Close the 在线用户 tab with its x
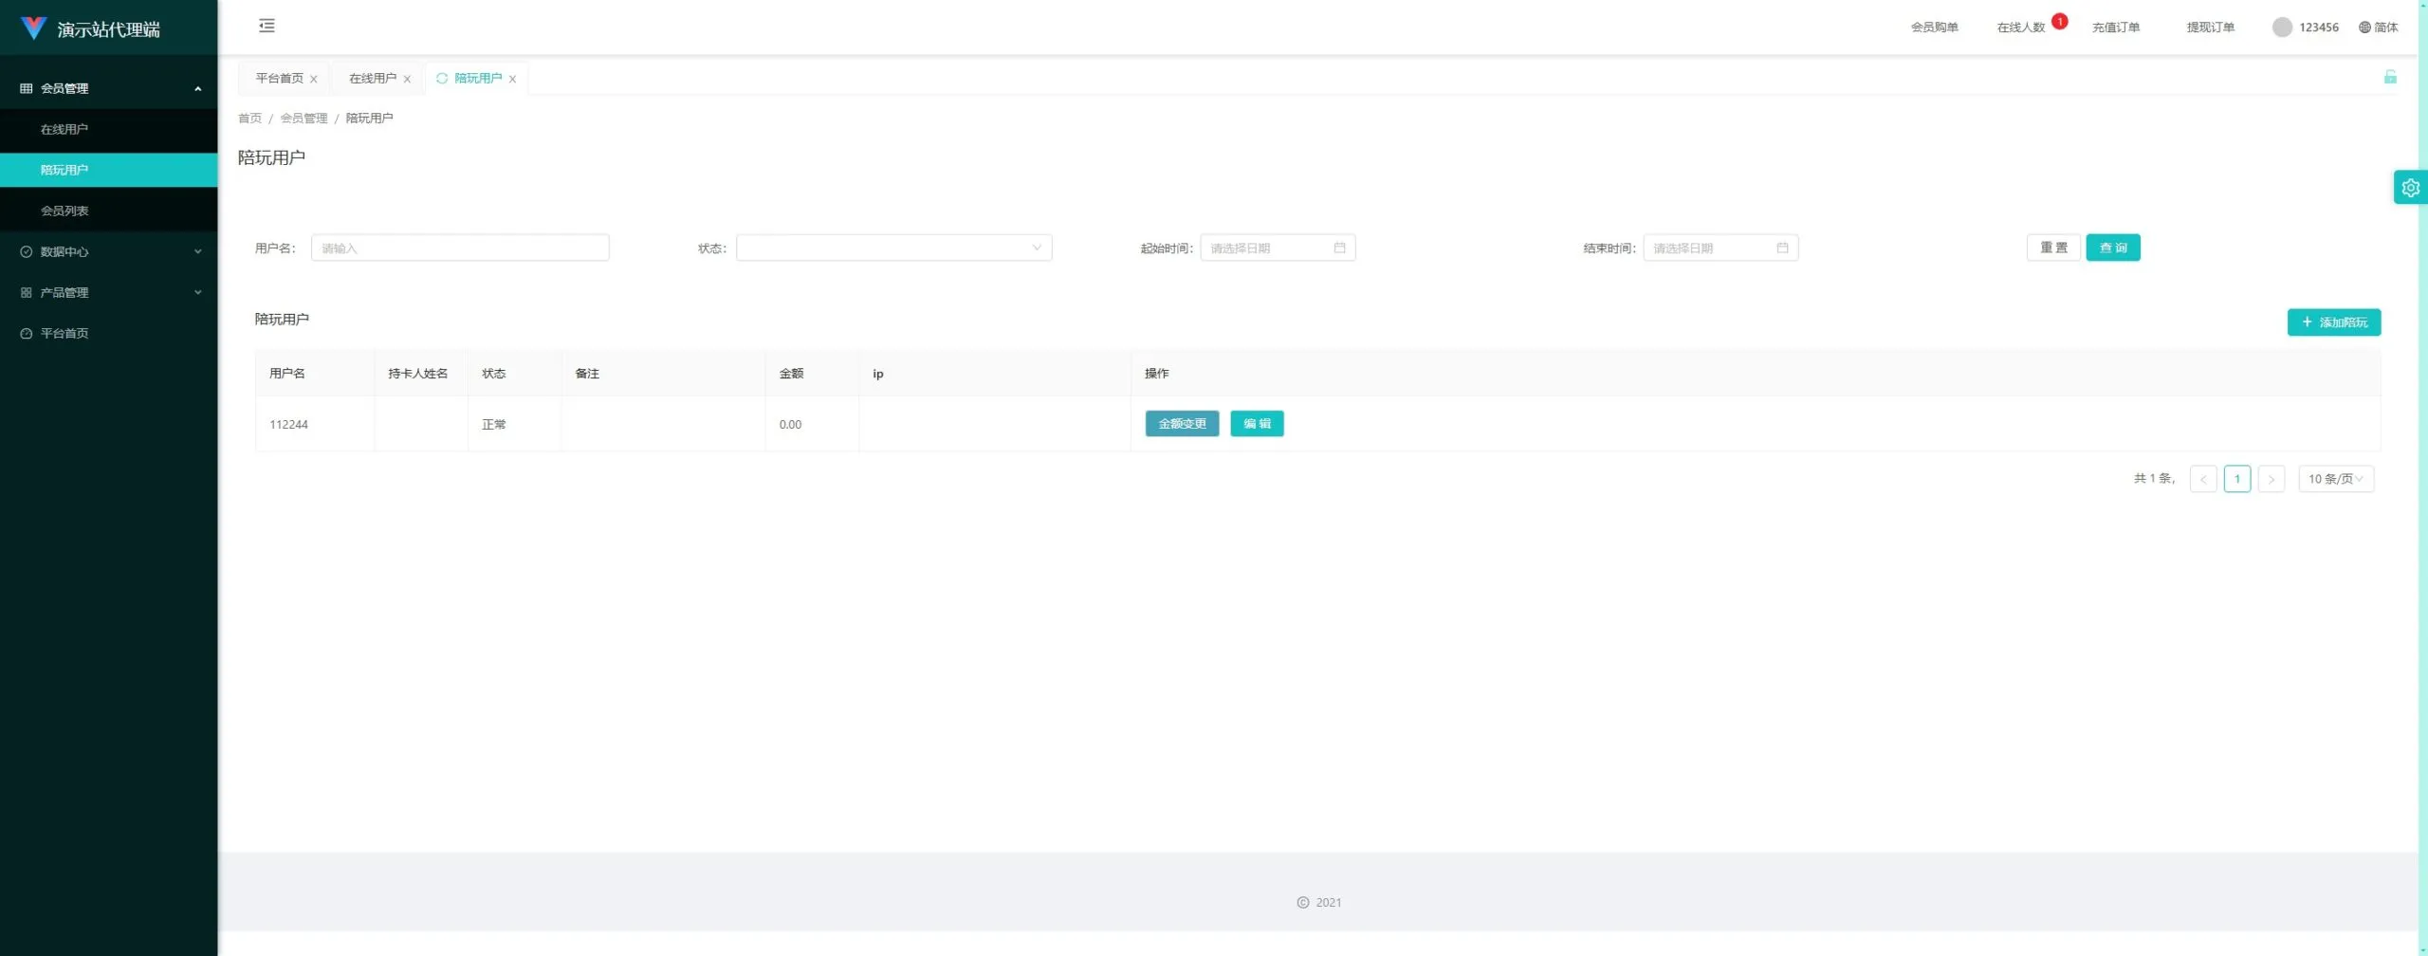Image resolution: width=2428 pixels, height=956 pixels. click(x=407, y=79)
